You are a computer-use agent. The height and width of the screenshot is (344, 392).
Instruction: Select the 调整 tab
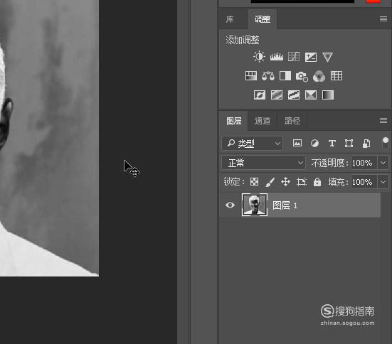[x=263, y=19]
